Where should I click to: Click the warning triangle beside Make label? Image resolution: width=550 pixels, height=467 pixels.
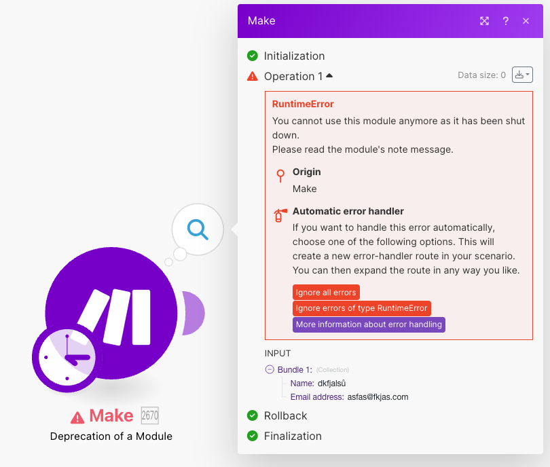(x=77, y=417)
